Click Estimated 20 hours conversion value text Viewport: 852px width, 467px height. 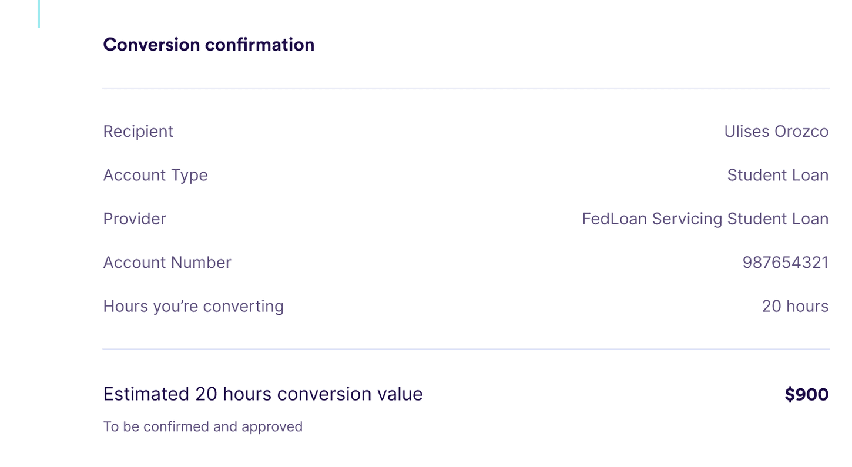click(263, 394)
